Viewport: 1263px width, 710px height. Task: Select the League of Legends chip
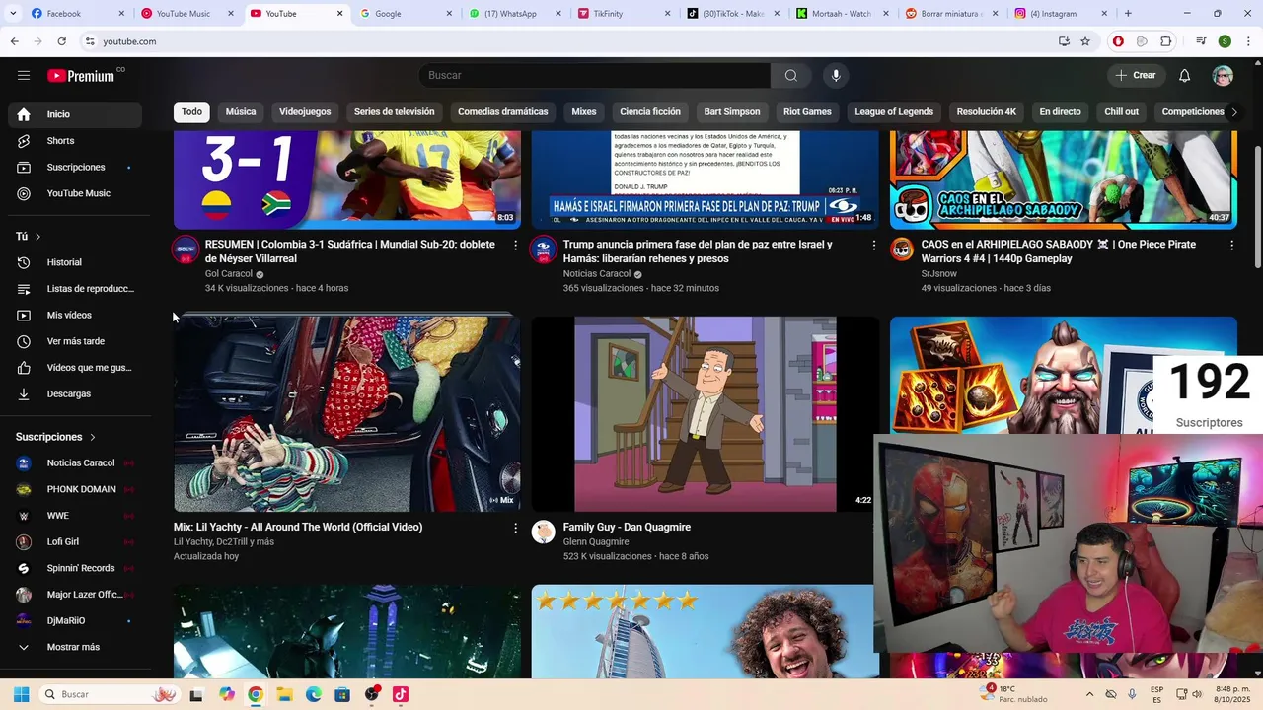coord(894,112)
